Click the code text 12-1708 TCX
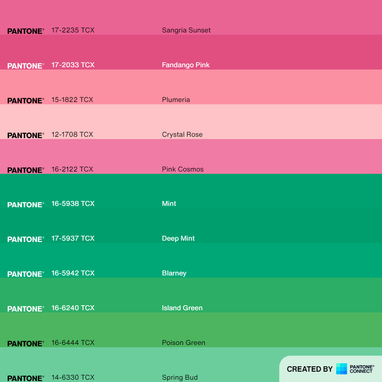Image resolution: width=382 pixels, height=382 pixels. click(x=72, y=134)
